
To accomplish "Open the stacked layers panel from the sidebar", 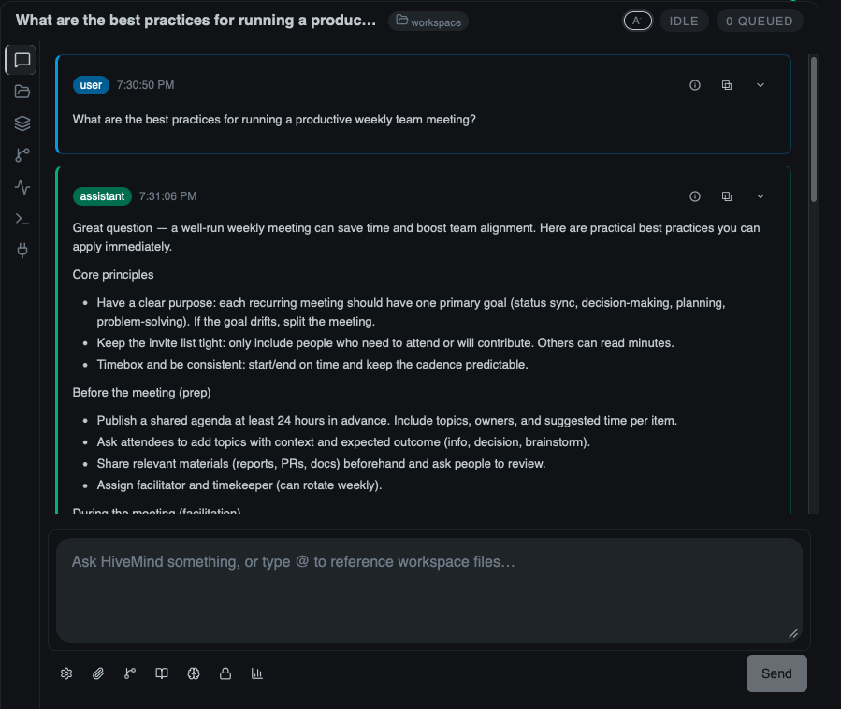I will click(x=22, y=123).
